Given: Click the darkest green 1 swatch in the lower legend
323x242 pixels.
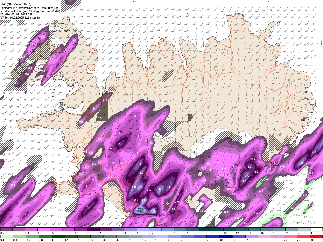Looking at the screenshot, I should (58, 236).
